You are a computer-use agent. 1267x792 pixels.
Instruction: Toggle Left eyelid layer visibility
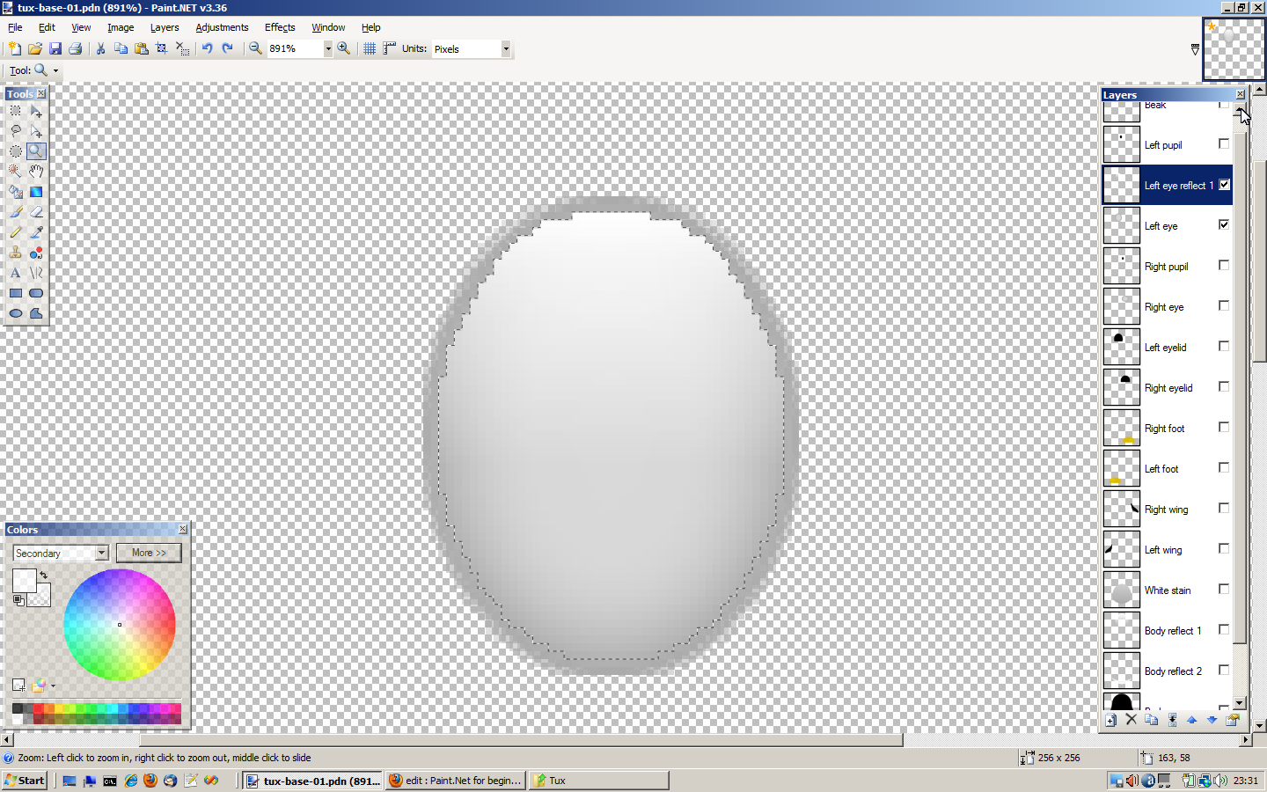click(1224, 346)
